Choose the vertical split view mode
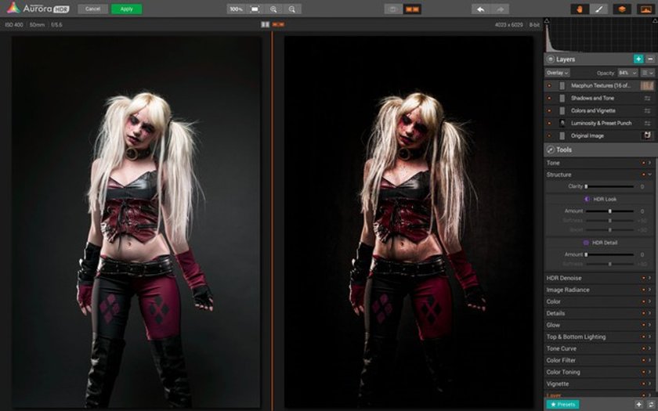 (x=266, y=25)
